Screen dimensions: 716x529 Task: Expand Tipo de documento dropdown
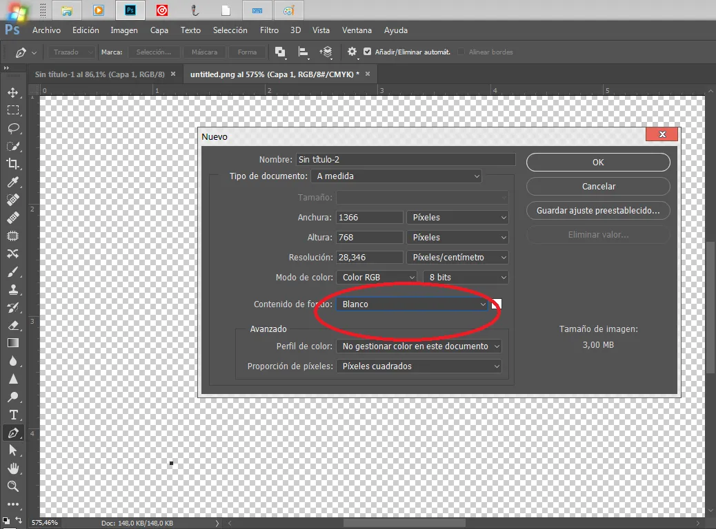coord(397,176)
